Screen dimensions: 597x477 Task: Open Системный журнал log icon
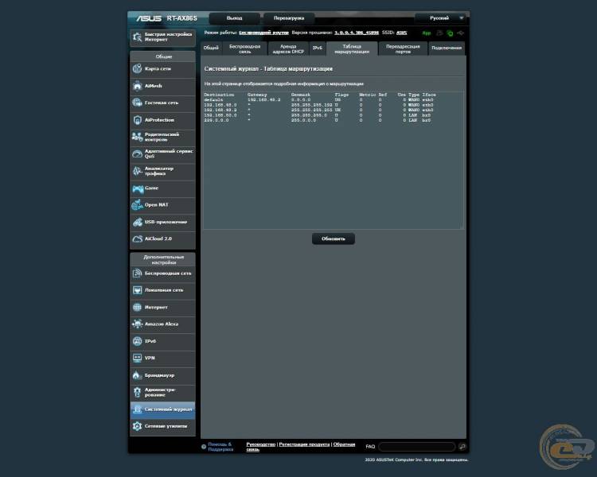[137, 409]
